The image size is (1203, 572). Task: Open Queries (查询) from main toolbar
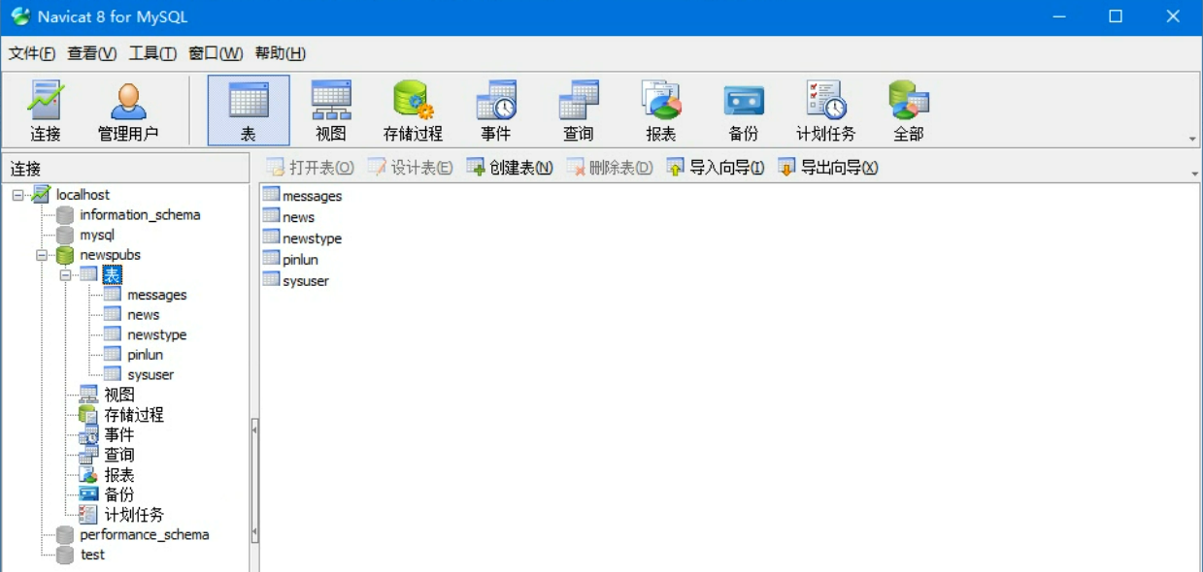578,111
